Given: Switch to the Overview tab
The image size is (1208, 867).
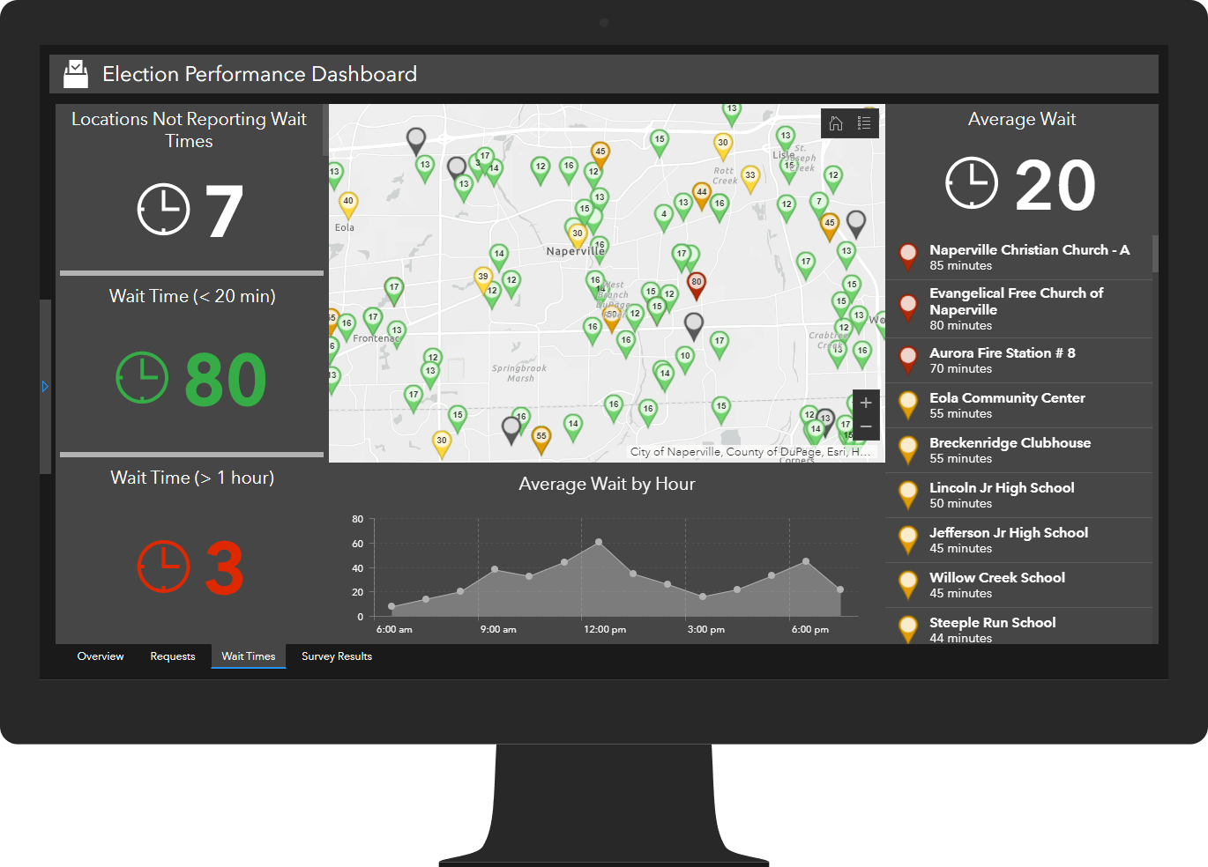Looking at the screenshot, I should [100, 656].
